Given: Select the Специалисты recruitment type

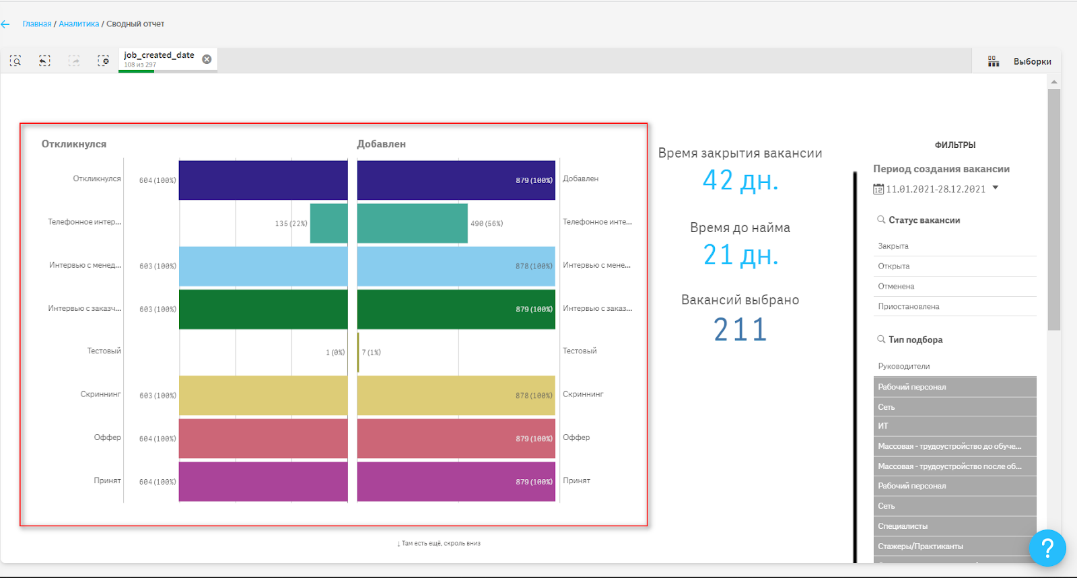Looking at the screenshot, I should tap(954, 526).
